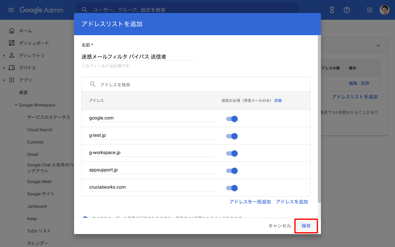Screen dimensions: 395x247
Task: Open Keep in sidebar
Action: pyautogui.click(x=32, y=219)
